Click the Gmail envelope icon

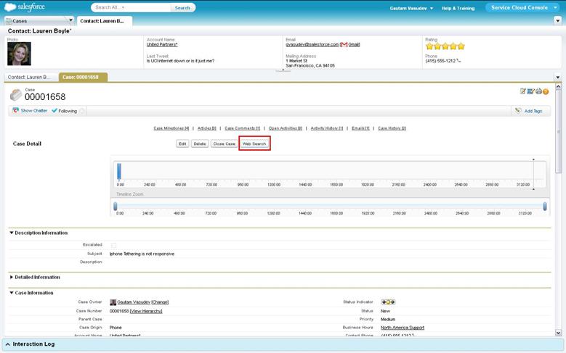coord(344,44)
